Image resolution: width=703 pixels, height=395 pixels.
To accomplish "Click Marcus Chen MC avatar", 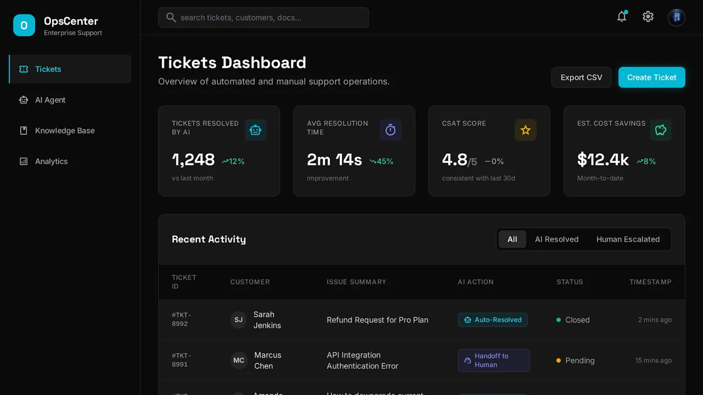I will [238, 360].
